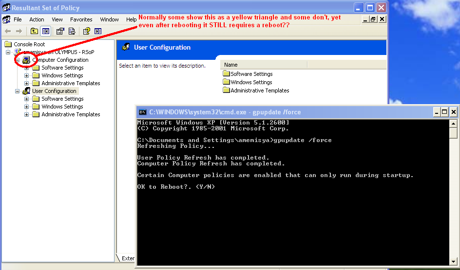The width and height of the screenshot is (460, 270).
Task: Restore the inner MMC child window
Action: coord(373,19)
